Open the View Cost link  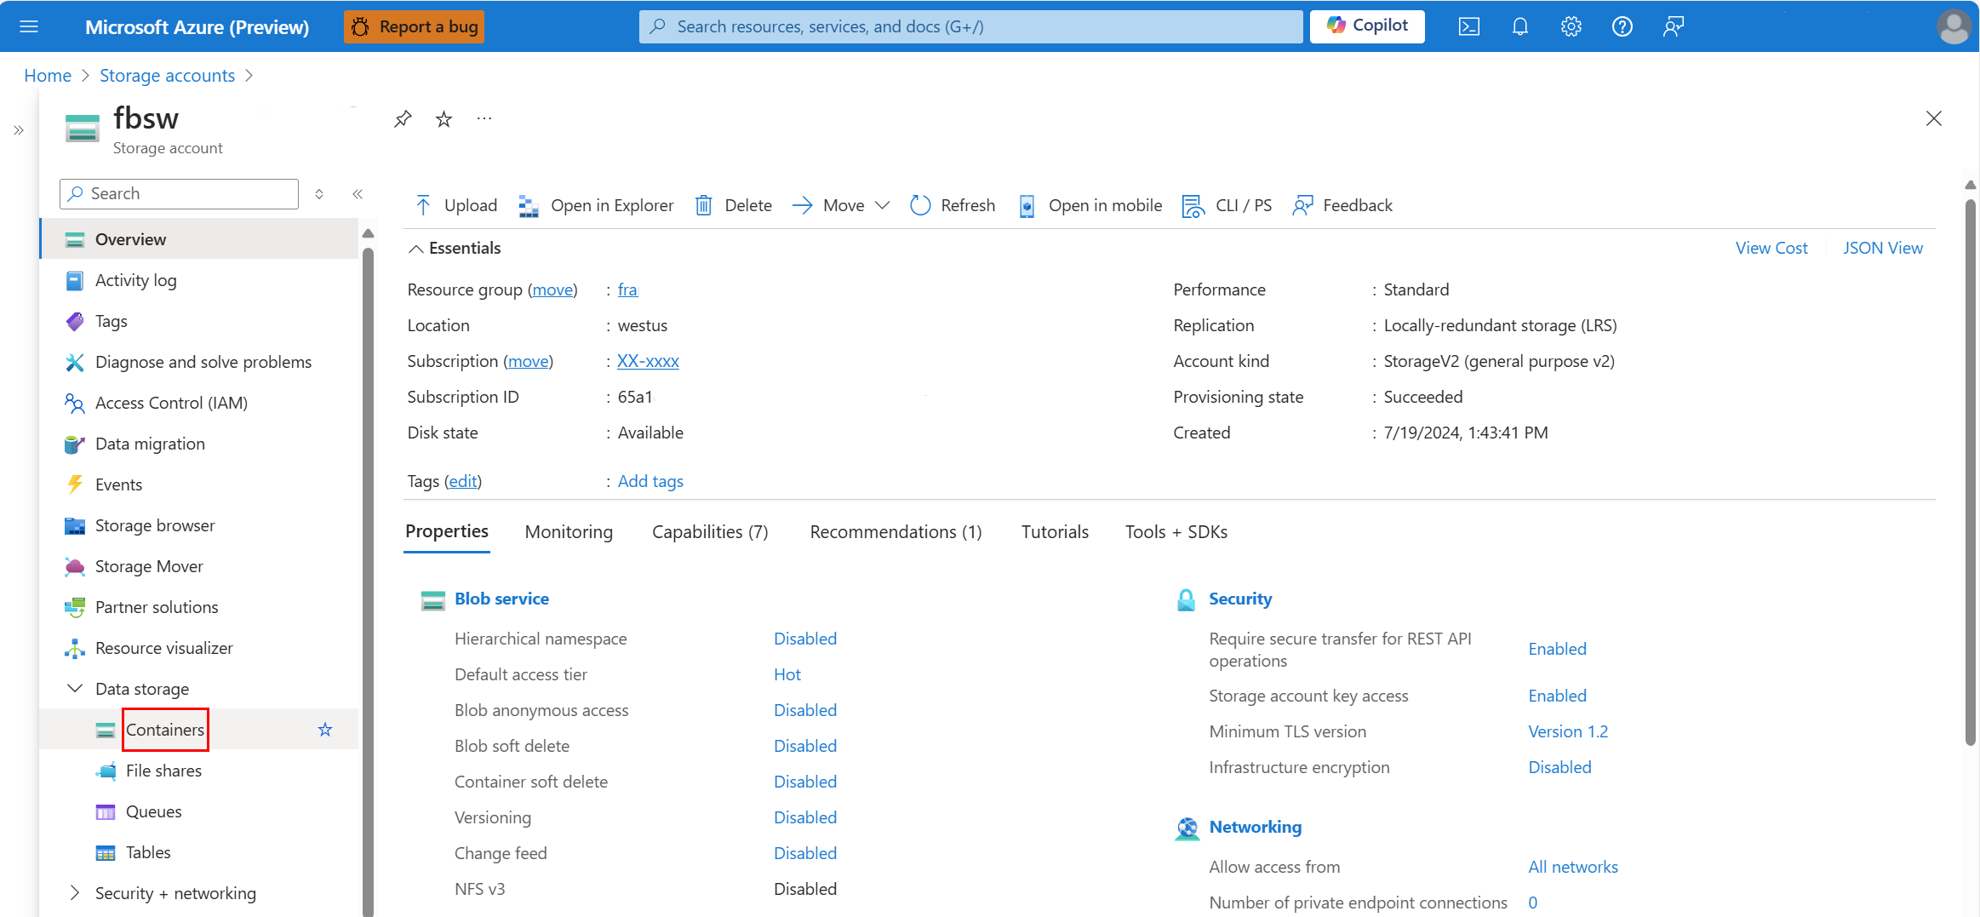(1771, 248)
